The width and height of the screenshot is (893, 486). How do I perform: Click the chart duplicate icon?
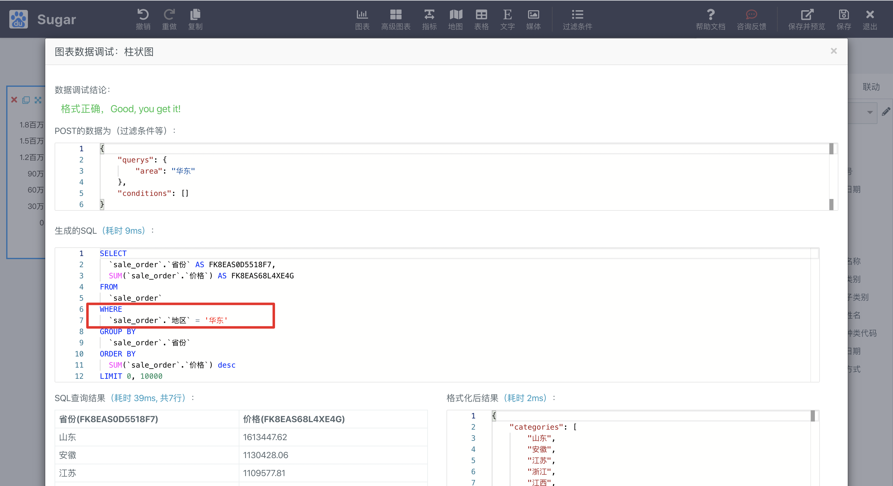click(x=26, y=100)
